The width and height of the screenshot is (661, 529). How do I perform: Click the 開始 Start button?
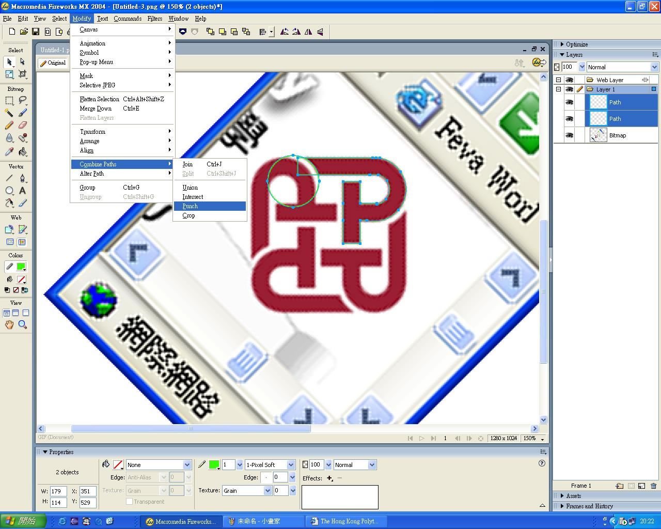[x=23, y=521]
